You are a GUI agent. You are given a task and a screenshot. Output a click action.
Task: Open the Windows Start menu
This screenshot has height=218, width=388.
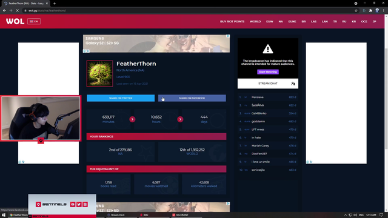click(4, 215)
